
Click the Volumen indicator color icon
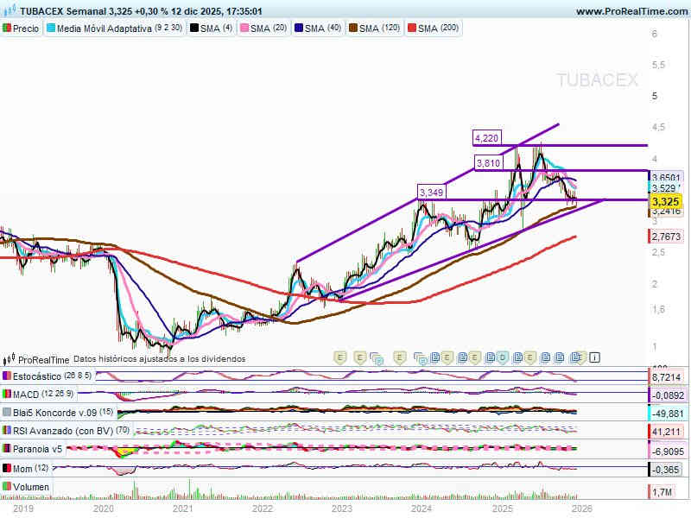pos(7,487)
